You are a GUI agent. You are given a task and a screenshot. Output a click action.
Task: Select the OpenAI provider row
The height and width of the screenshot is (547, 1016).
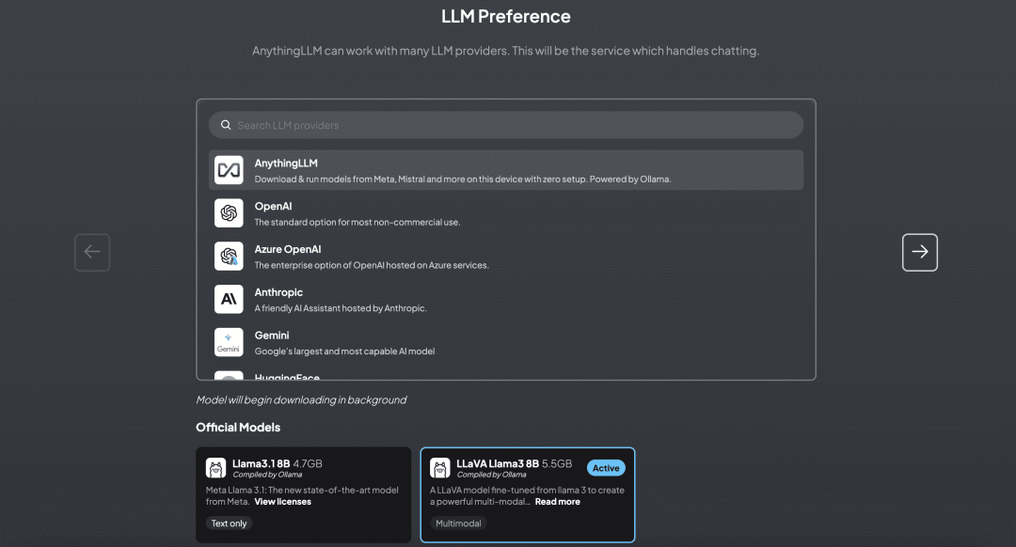click(x=506, y=213)
